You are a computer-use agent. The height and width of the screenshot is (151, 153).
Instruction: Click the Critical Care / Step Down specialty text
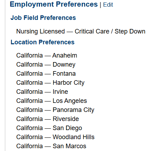[110, 31]
